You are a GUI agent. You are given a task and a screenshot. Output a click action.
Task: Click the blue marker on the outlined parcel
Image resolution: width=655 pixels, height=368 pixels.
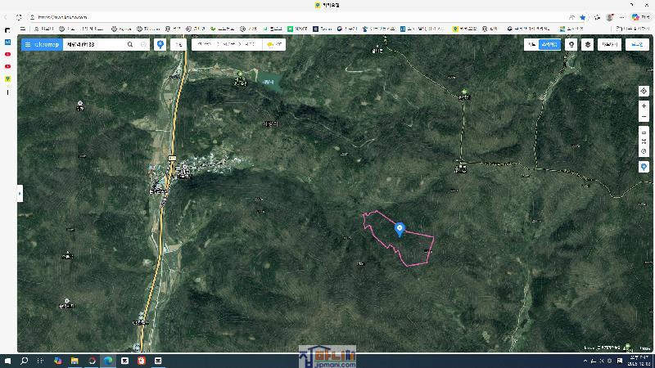click(400, 229)
